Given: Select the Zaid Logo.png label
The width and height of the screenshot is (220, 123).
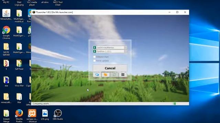Looking at the screenshot, I should 19,3.
